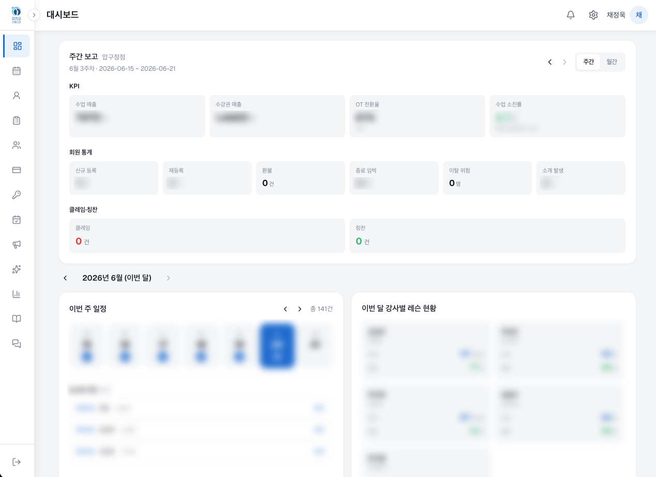Click the 이번 달 강사별 레슨 현황 heading
This screenshot has height=477, width=656.
[399, 309]
